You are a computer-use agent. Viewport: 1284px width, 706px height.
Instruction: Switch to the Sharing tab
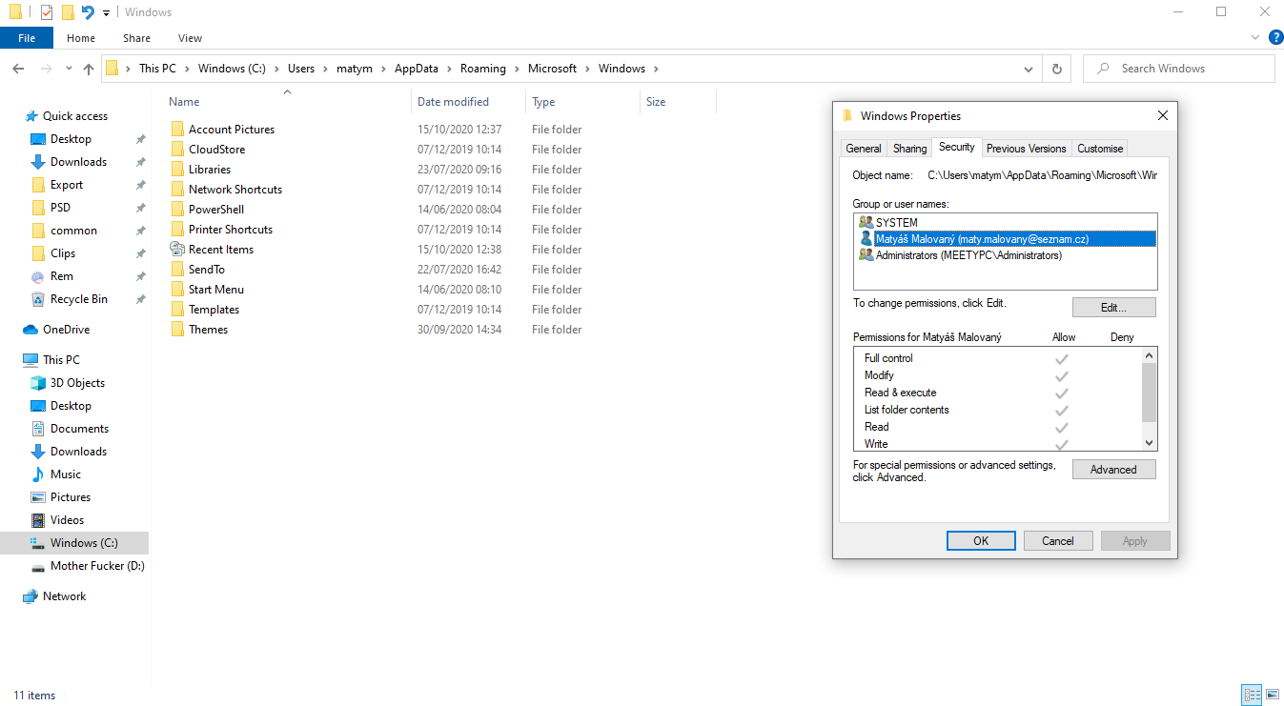[908, 148]
